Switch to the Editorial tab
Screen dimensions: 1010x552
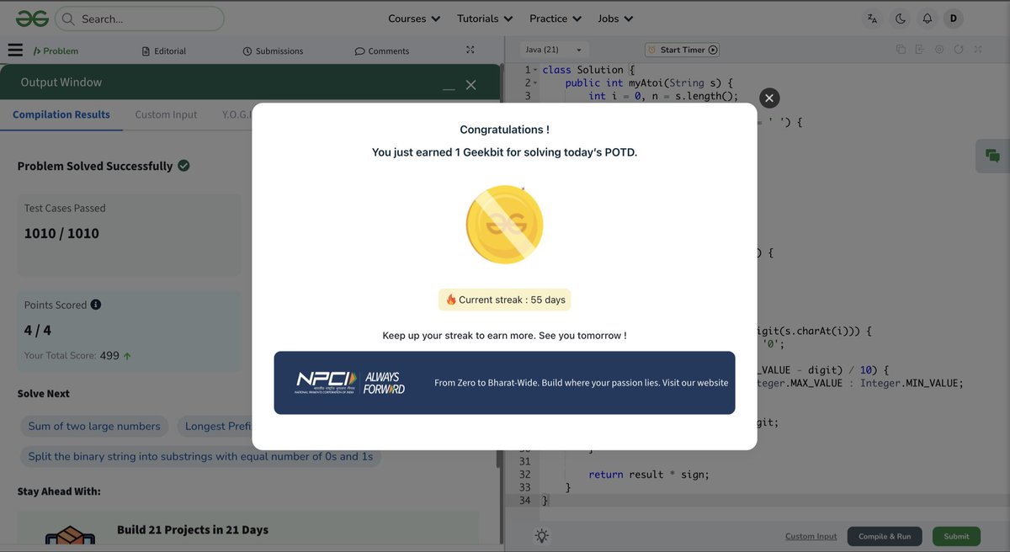pyautogui.click(x=164, y=50)
